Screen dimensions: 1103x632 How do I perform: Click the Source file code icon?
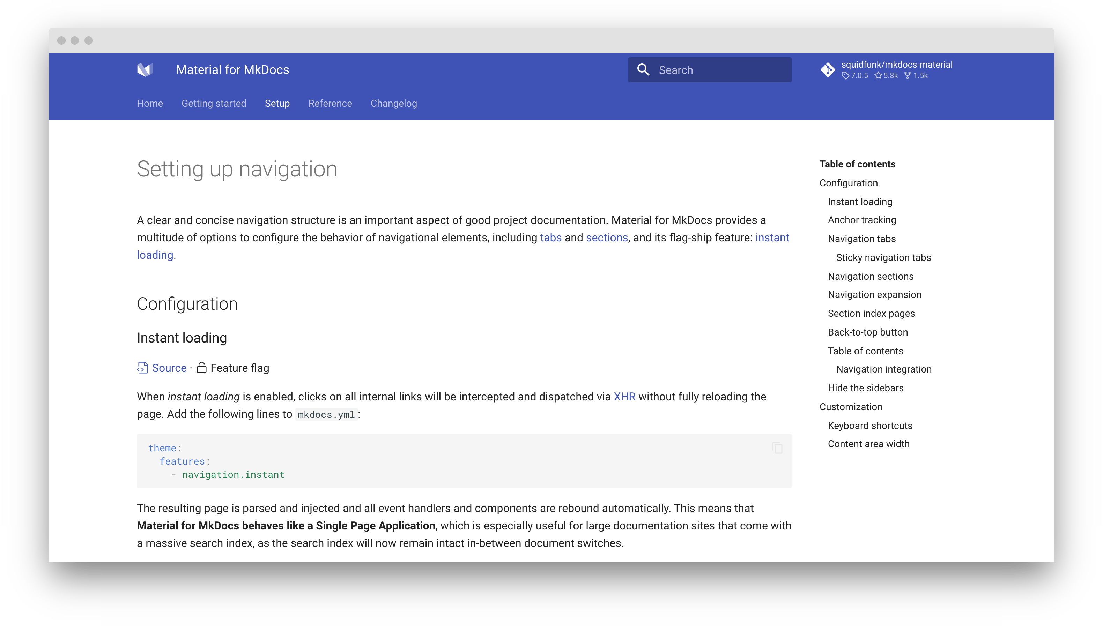[x=142, y=368]
